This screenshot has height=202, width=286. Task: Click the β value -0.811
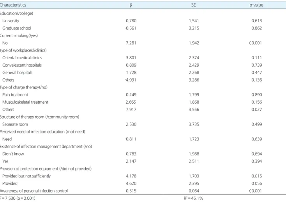[131, 139]
